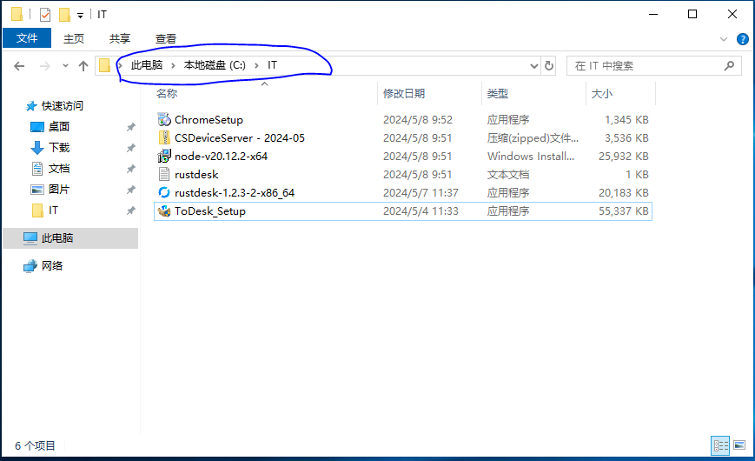Unpin 图片 using its pin icon

coord(130,190)
